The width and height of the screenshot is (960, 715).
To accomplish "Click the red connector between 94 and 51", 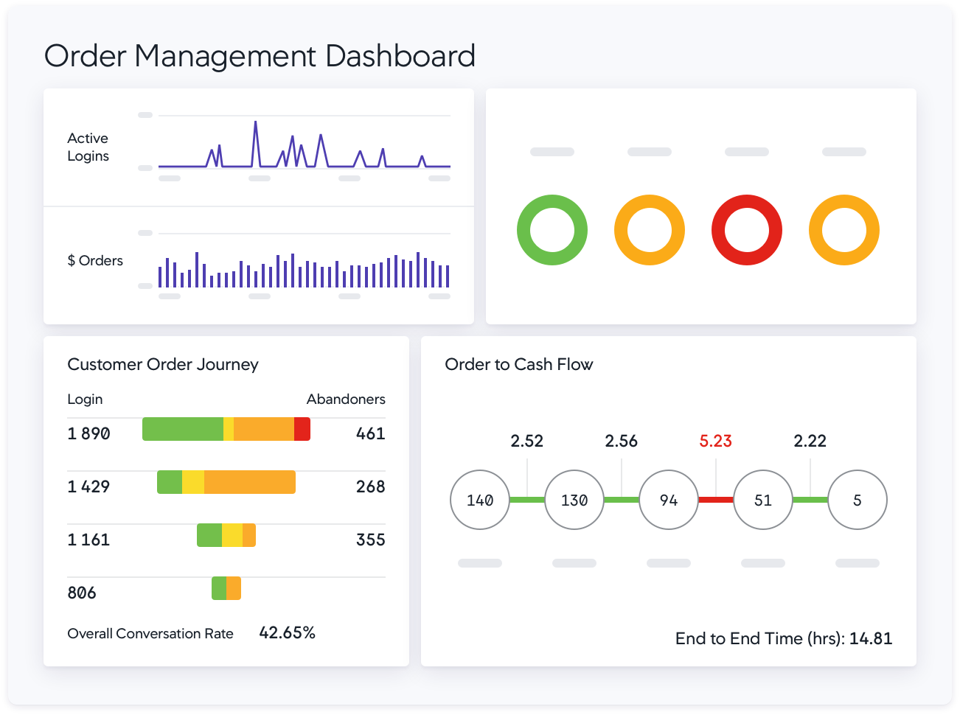I will [716, 500].
